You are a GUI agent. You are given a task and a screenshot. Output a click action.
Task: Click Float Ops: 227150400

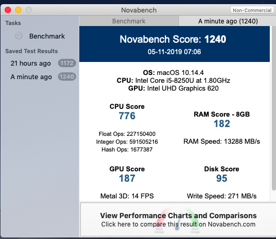(127, 134)
